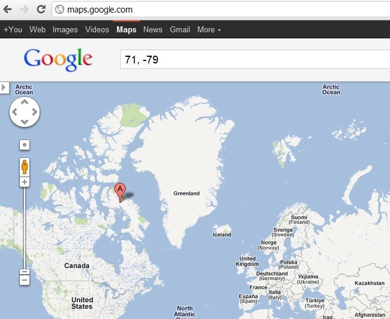Click the United States map label

tap(82, 303)
